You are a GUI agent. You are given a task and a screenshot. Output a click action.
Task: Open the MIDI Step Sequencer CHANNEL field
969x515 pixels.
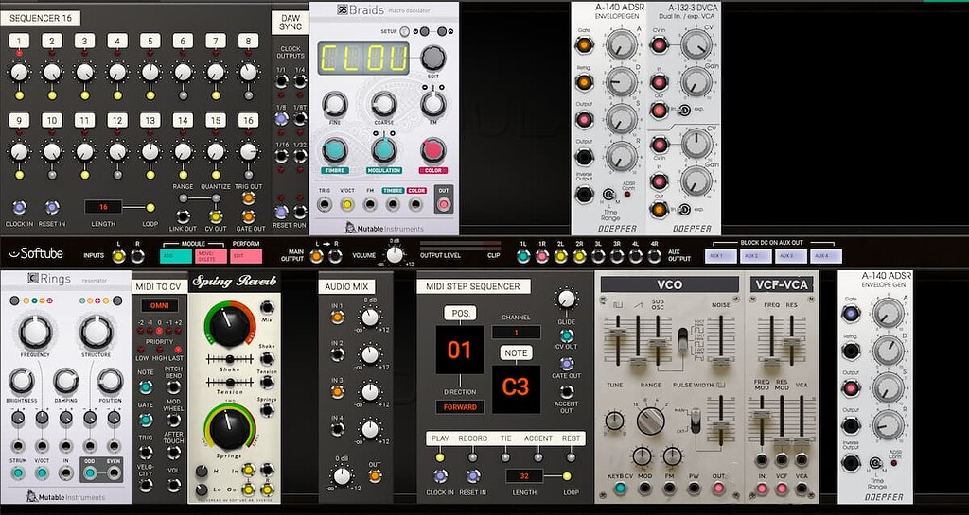[x=516, y=332]
